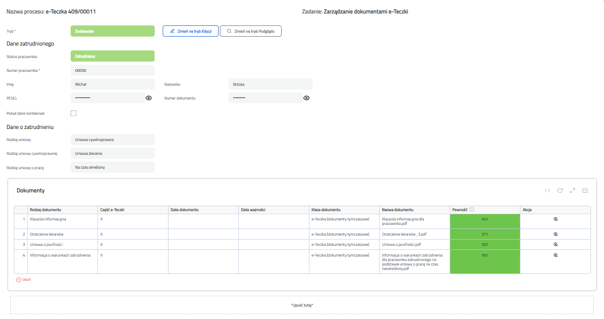
Task: Click the 86% confidence cell
Action: click(x=485, y=261)
